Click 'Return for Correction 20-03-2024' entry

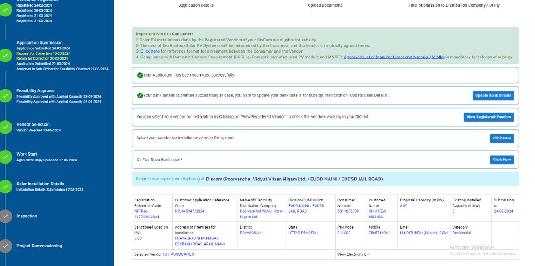pyautogui.click(x=42, y=58)
